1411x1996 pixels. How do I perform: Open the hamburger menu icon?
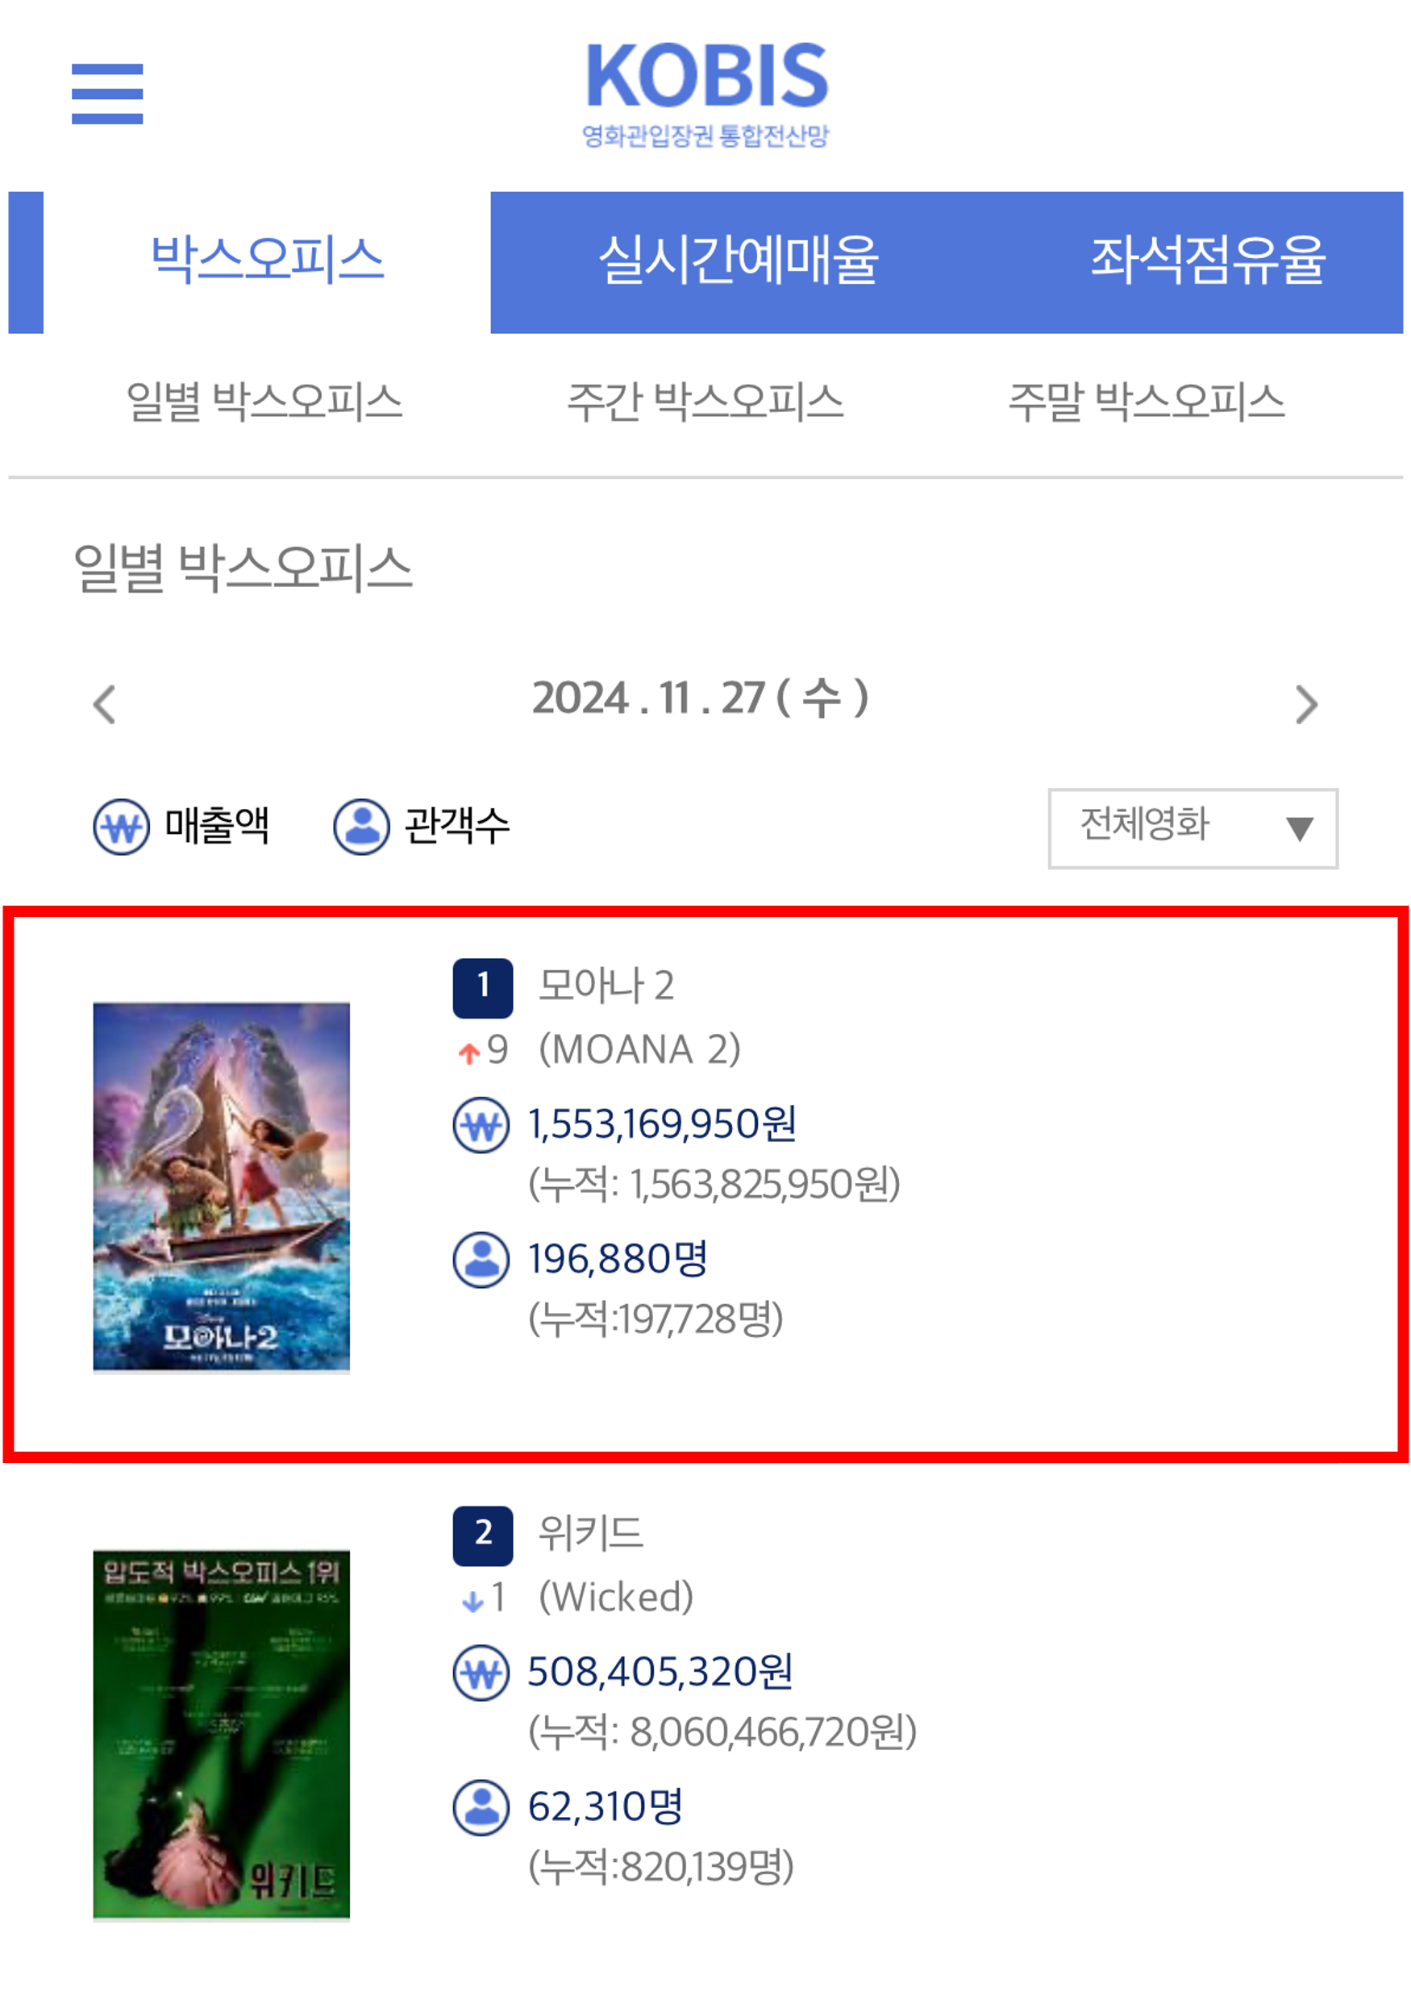click(x=107, y=94)
